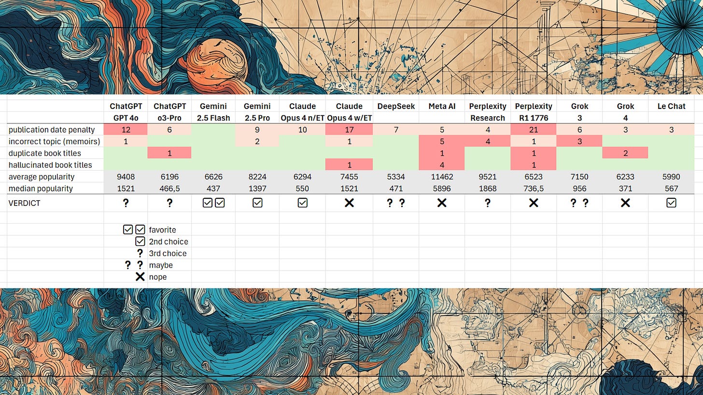703x395 pixels.
Task: Click the question-mark verdict under Perplexity Research
Action: click(487, 203)
